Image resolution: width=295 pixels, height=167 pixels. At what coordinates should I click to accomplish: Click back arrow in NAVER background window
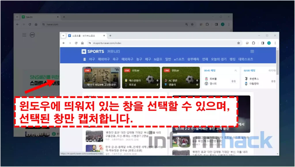point(18,24)
